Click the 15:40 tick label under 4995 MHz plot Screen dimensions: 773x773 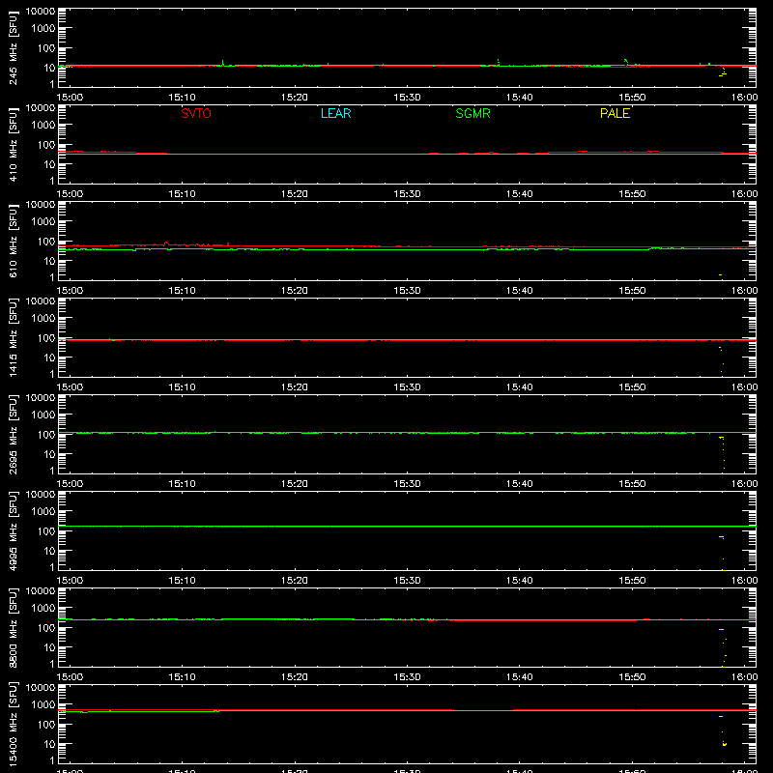tap(519, 581)
